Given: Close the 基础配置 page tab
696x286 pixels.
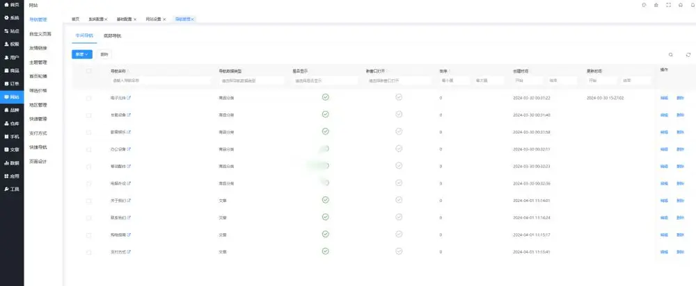Looking at the screenshot, I should coord(135,19).
